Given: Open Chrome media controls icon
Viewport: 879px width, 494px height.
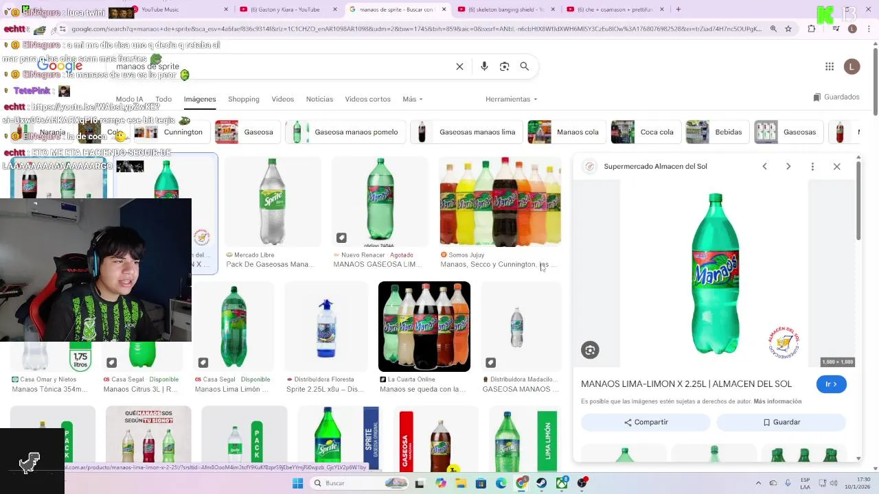Looking at the screenshot, I should point(837,29).
